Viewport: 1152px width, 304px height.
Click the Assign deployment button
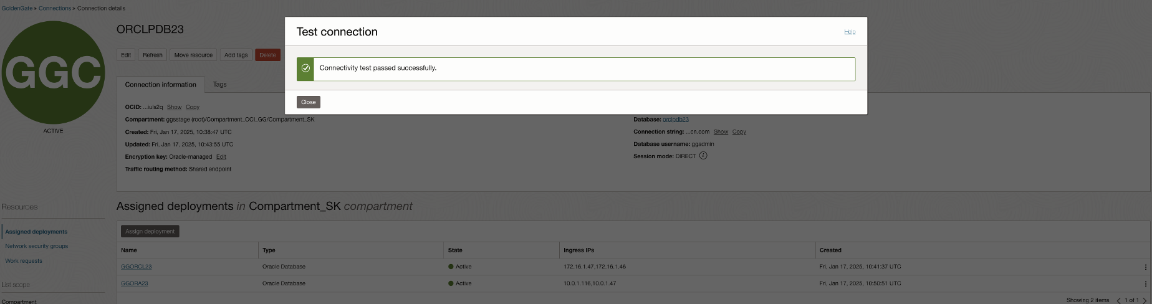(150, 231)
